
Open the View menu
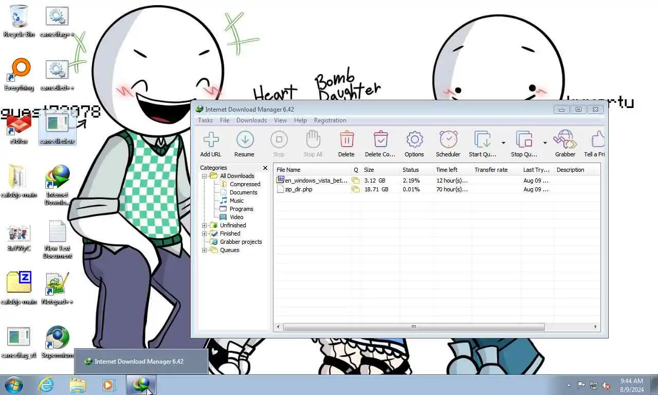pos(280,120)
